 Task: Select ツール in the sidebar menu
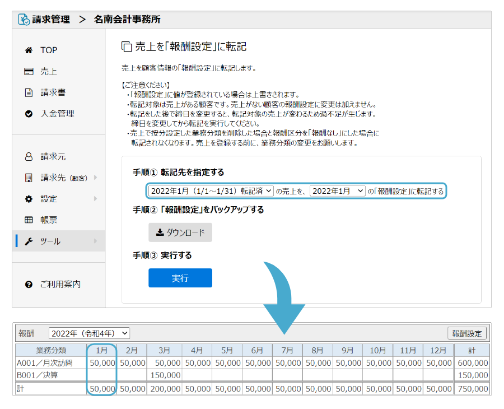click(x=50, y=241)
